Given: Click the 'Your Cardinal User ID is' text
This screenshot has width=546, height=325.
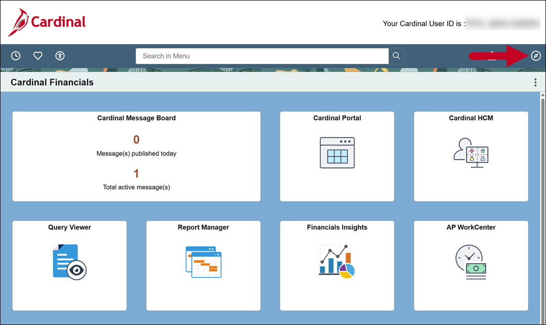Looking at the screenshot, I should coord(424,24).
